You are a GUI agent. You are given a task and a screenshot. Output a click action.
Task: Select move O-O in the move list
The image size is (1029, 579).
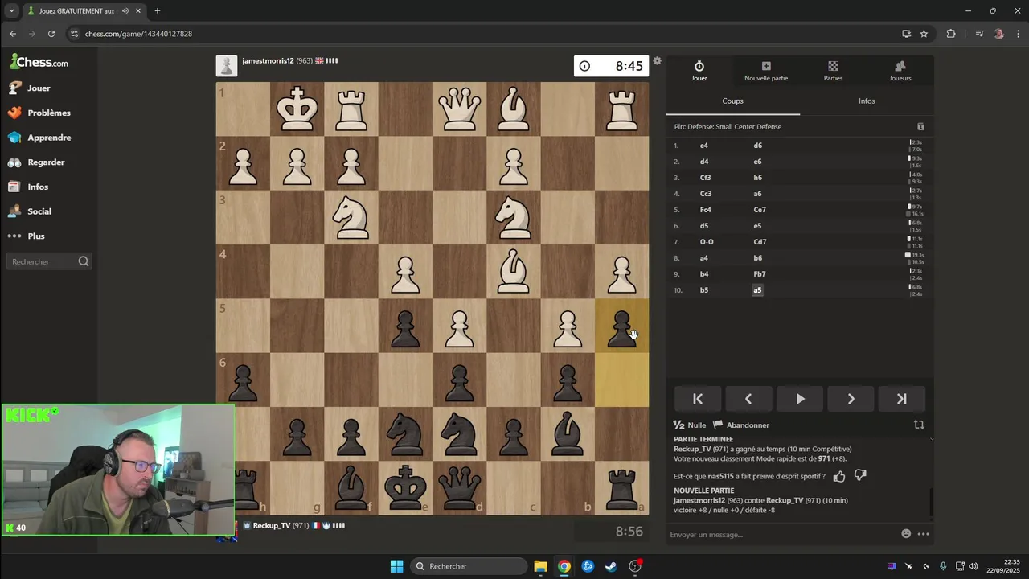click(707, 242)
